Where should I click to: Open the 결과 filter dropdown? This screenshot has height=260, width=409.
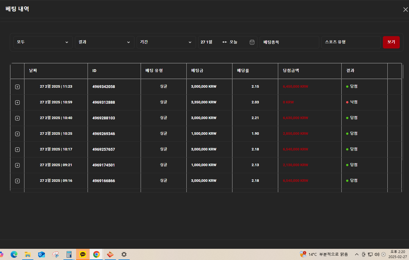click(104, 42)
